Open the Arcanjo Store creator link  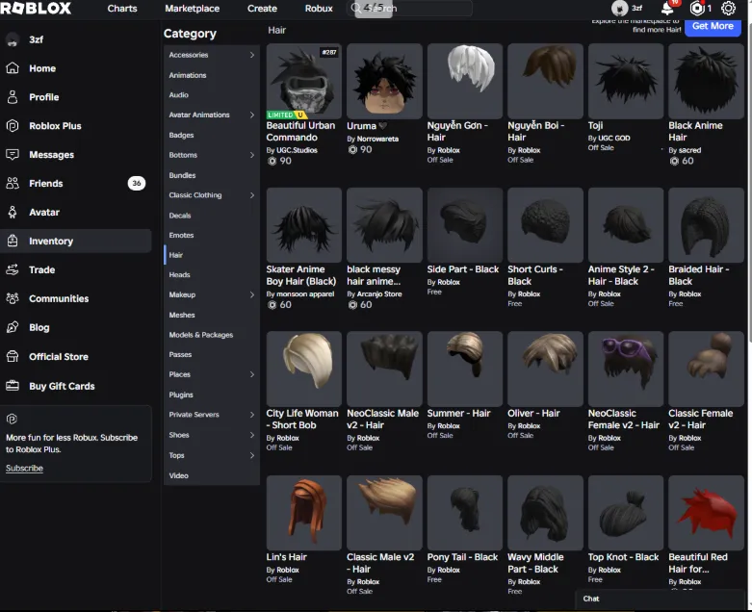[379, 293]
